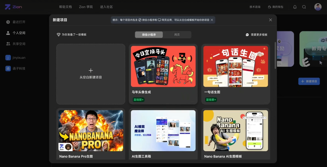Click the template list vertical scrollbar
The width and height of the screenshot is (327, 167).
tap(275, 55)
